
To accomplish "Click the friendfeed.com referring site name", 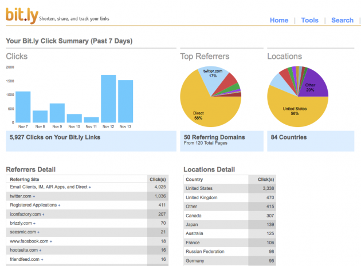I will coord(25,259).
